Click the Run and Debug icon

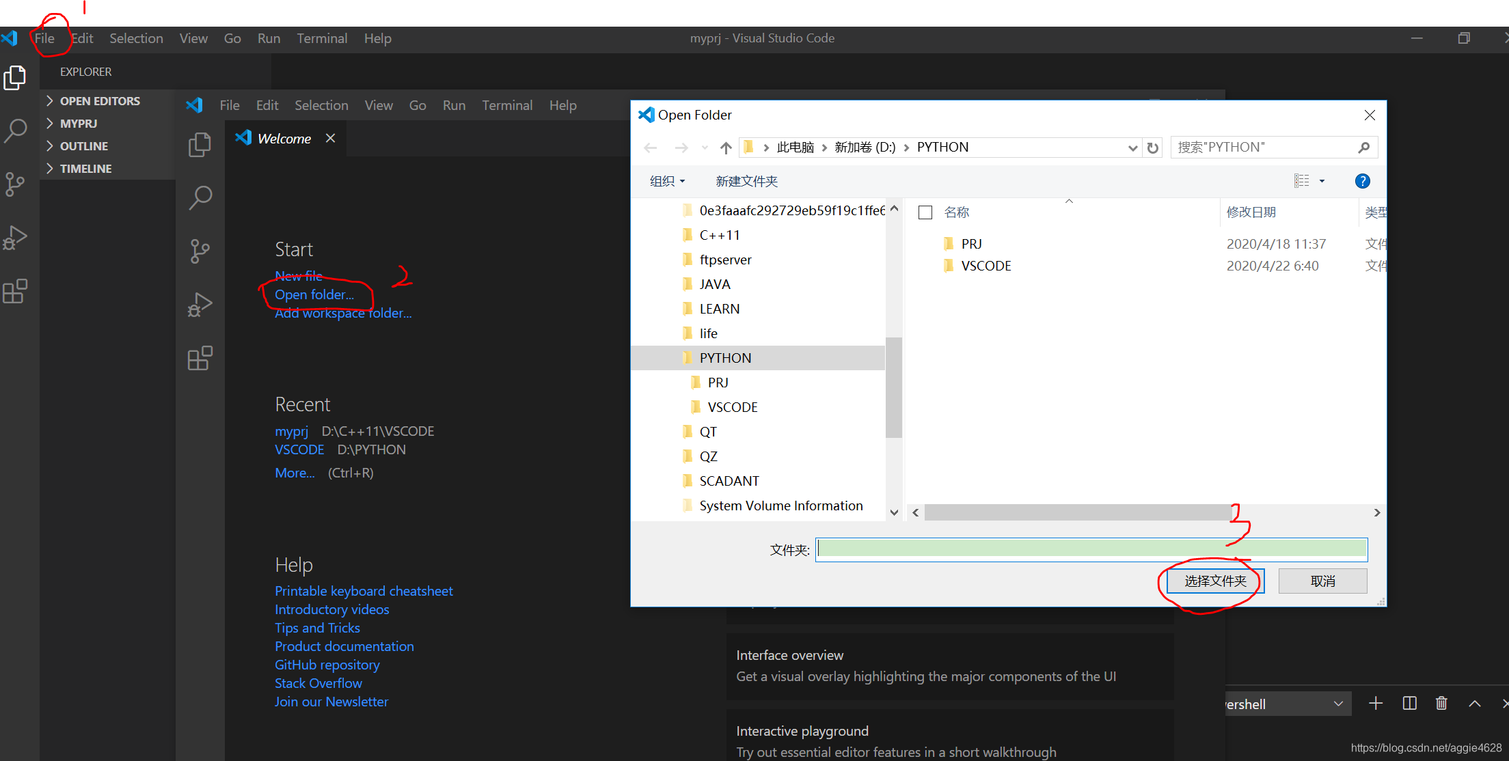tap(15, 238)
